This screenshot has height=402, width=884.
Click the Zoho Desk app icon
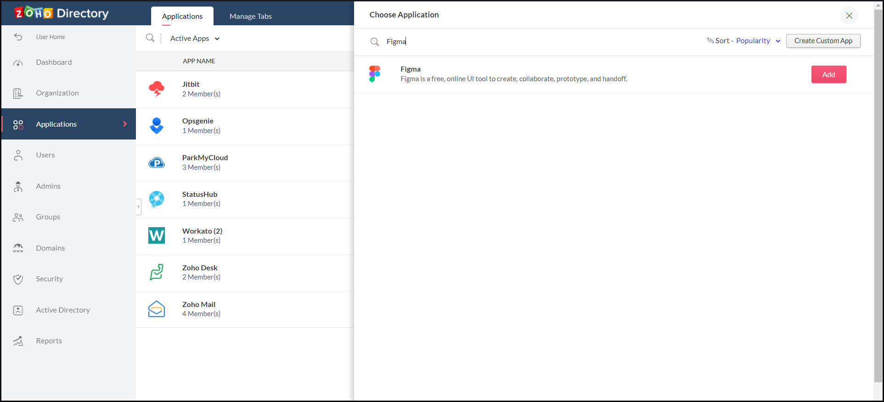tap(157, 272)
